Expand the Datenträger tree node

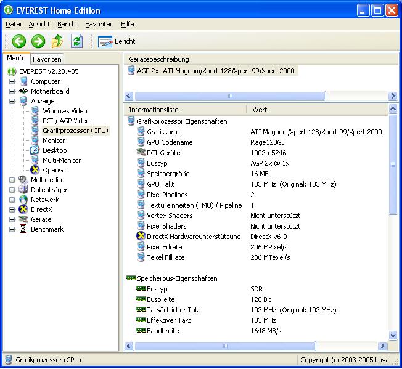[x=12, y=190]
